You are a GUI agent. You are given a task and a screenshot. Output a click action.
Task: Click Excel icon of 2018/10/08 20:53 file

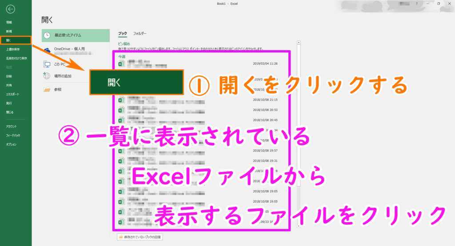coord(121,110)
